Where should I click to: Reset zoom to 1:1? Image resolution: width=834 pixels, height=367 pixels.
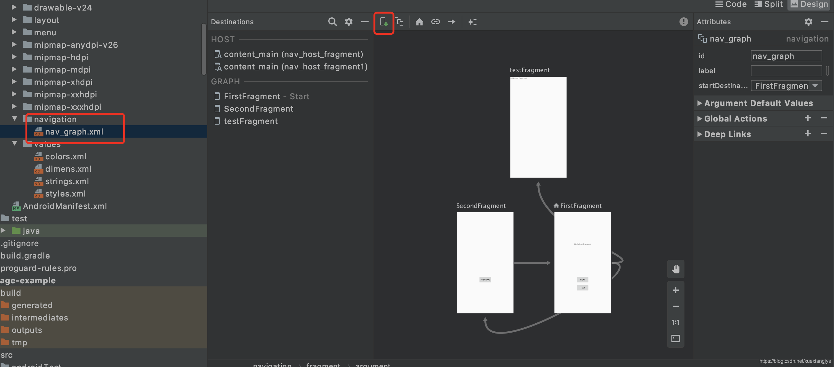676,322
